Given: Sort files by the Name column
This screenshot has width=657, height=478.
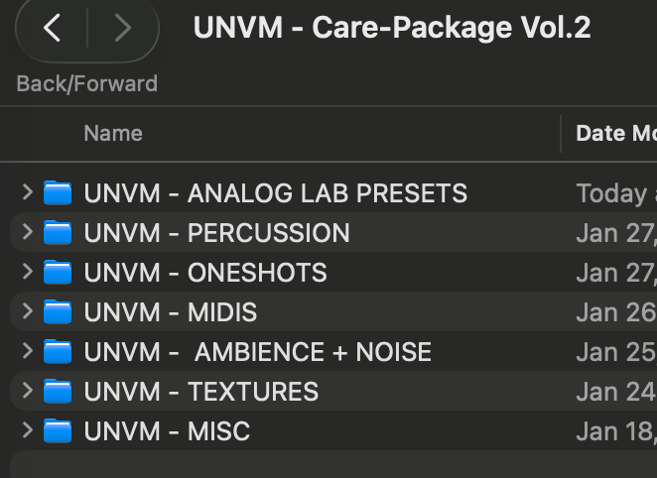Looking at the screenshot, I should tap(113, 134).
